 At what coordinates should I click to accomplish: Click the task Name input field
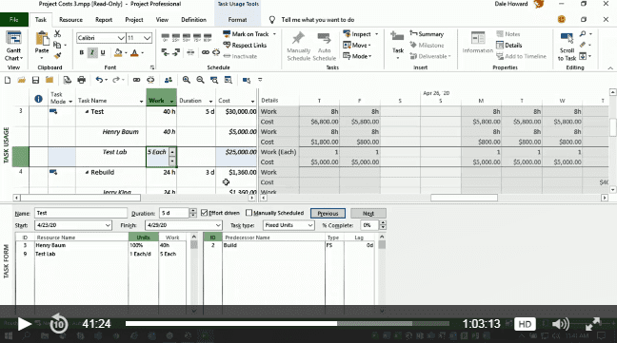(x=81, y=213)
